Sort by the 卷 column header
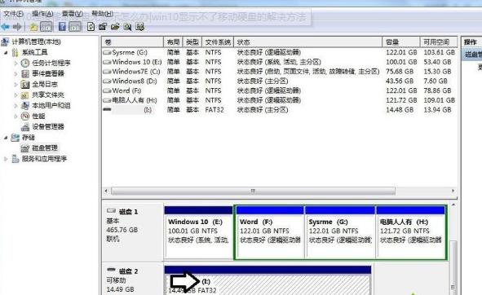 click(132, 42)
